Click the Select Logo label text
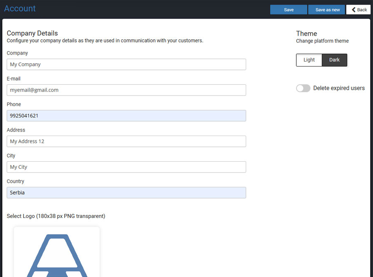This screenshot has height=277, width=373. [56, 216]
